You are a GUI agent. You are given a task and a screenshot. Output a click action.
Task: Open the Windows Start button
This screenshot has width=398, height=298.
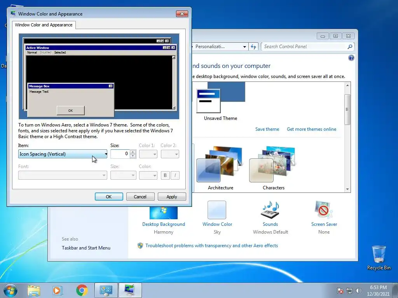[x=10, y=290]
